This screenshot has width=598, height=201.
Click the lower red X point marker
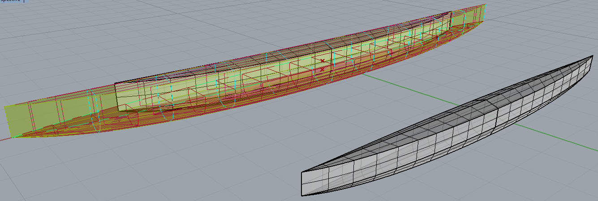coord(322,69)
